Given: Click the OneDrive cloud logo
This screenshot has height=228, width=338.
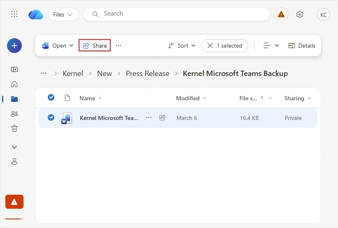Looking at the screenshot, I should click(36, 14).
